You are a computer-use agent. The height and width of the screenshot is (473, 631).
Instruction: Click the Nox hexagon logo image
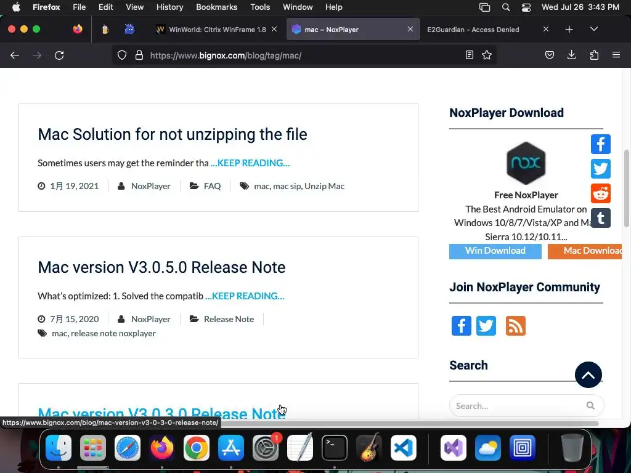(x=526, y=163)
